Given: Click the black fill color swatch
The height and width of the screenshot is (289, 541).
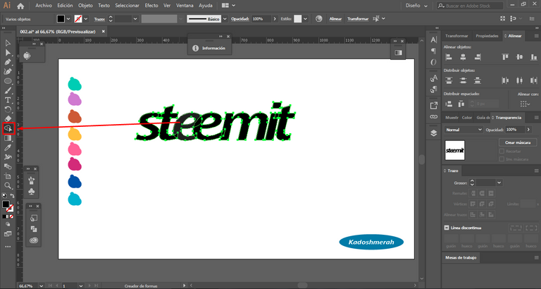Looking at the screenshot, I should click(61, 18).
